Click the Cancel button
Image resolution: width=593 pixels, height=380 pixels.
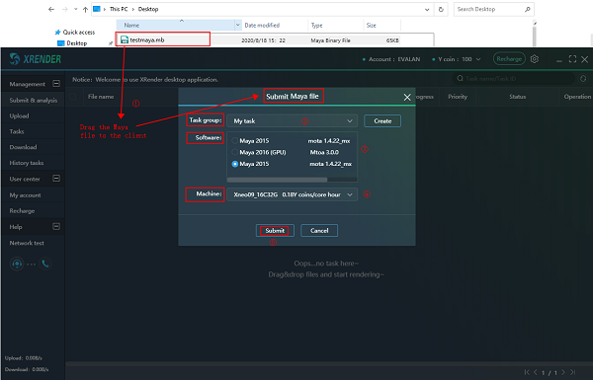point(319,230)
